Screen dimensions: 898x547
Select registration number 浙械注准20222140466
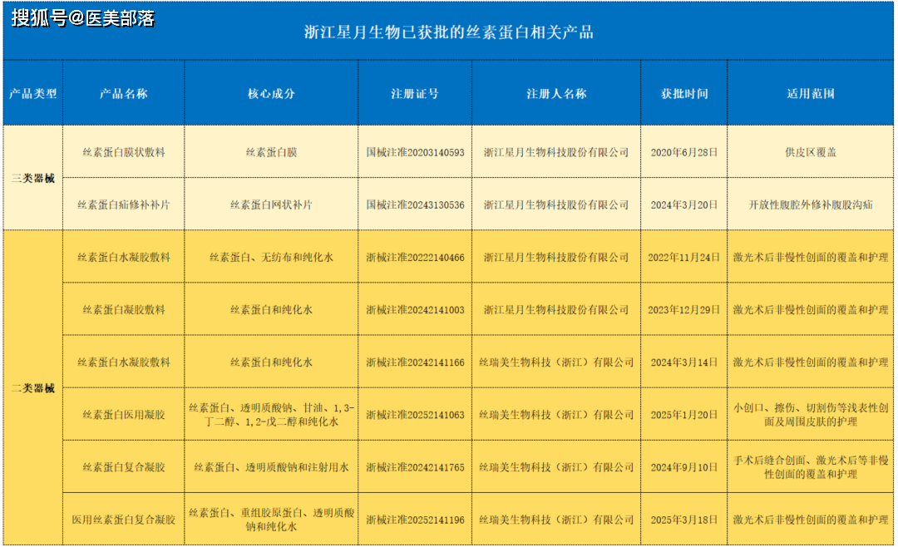(x=415, y=257)
